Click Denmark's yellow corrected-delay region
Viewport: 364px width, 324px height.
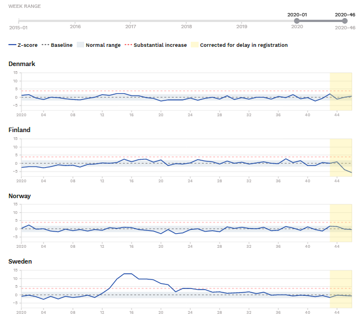pos(341,91)
